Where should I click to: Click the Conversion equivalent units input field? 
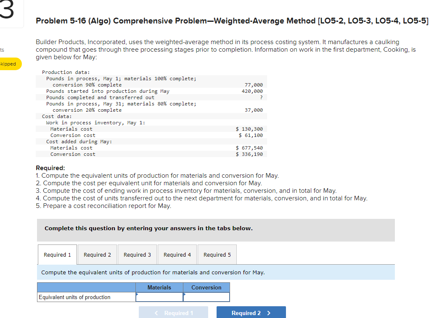(208, 297)
